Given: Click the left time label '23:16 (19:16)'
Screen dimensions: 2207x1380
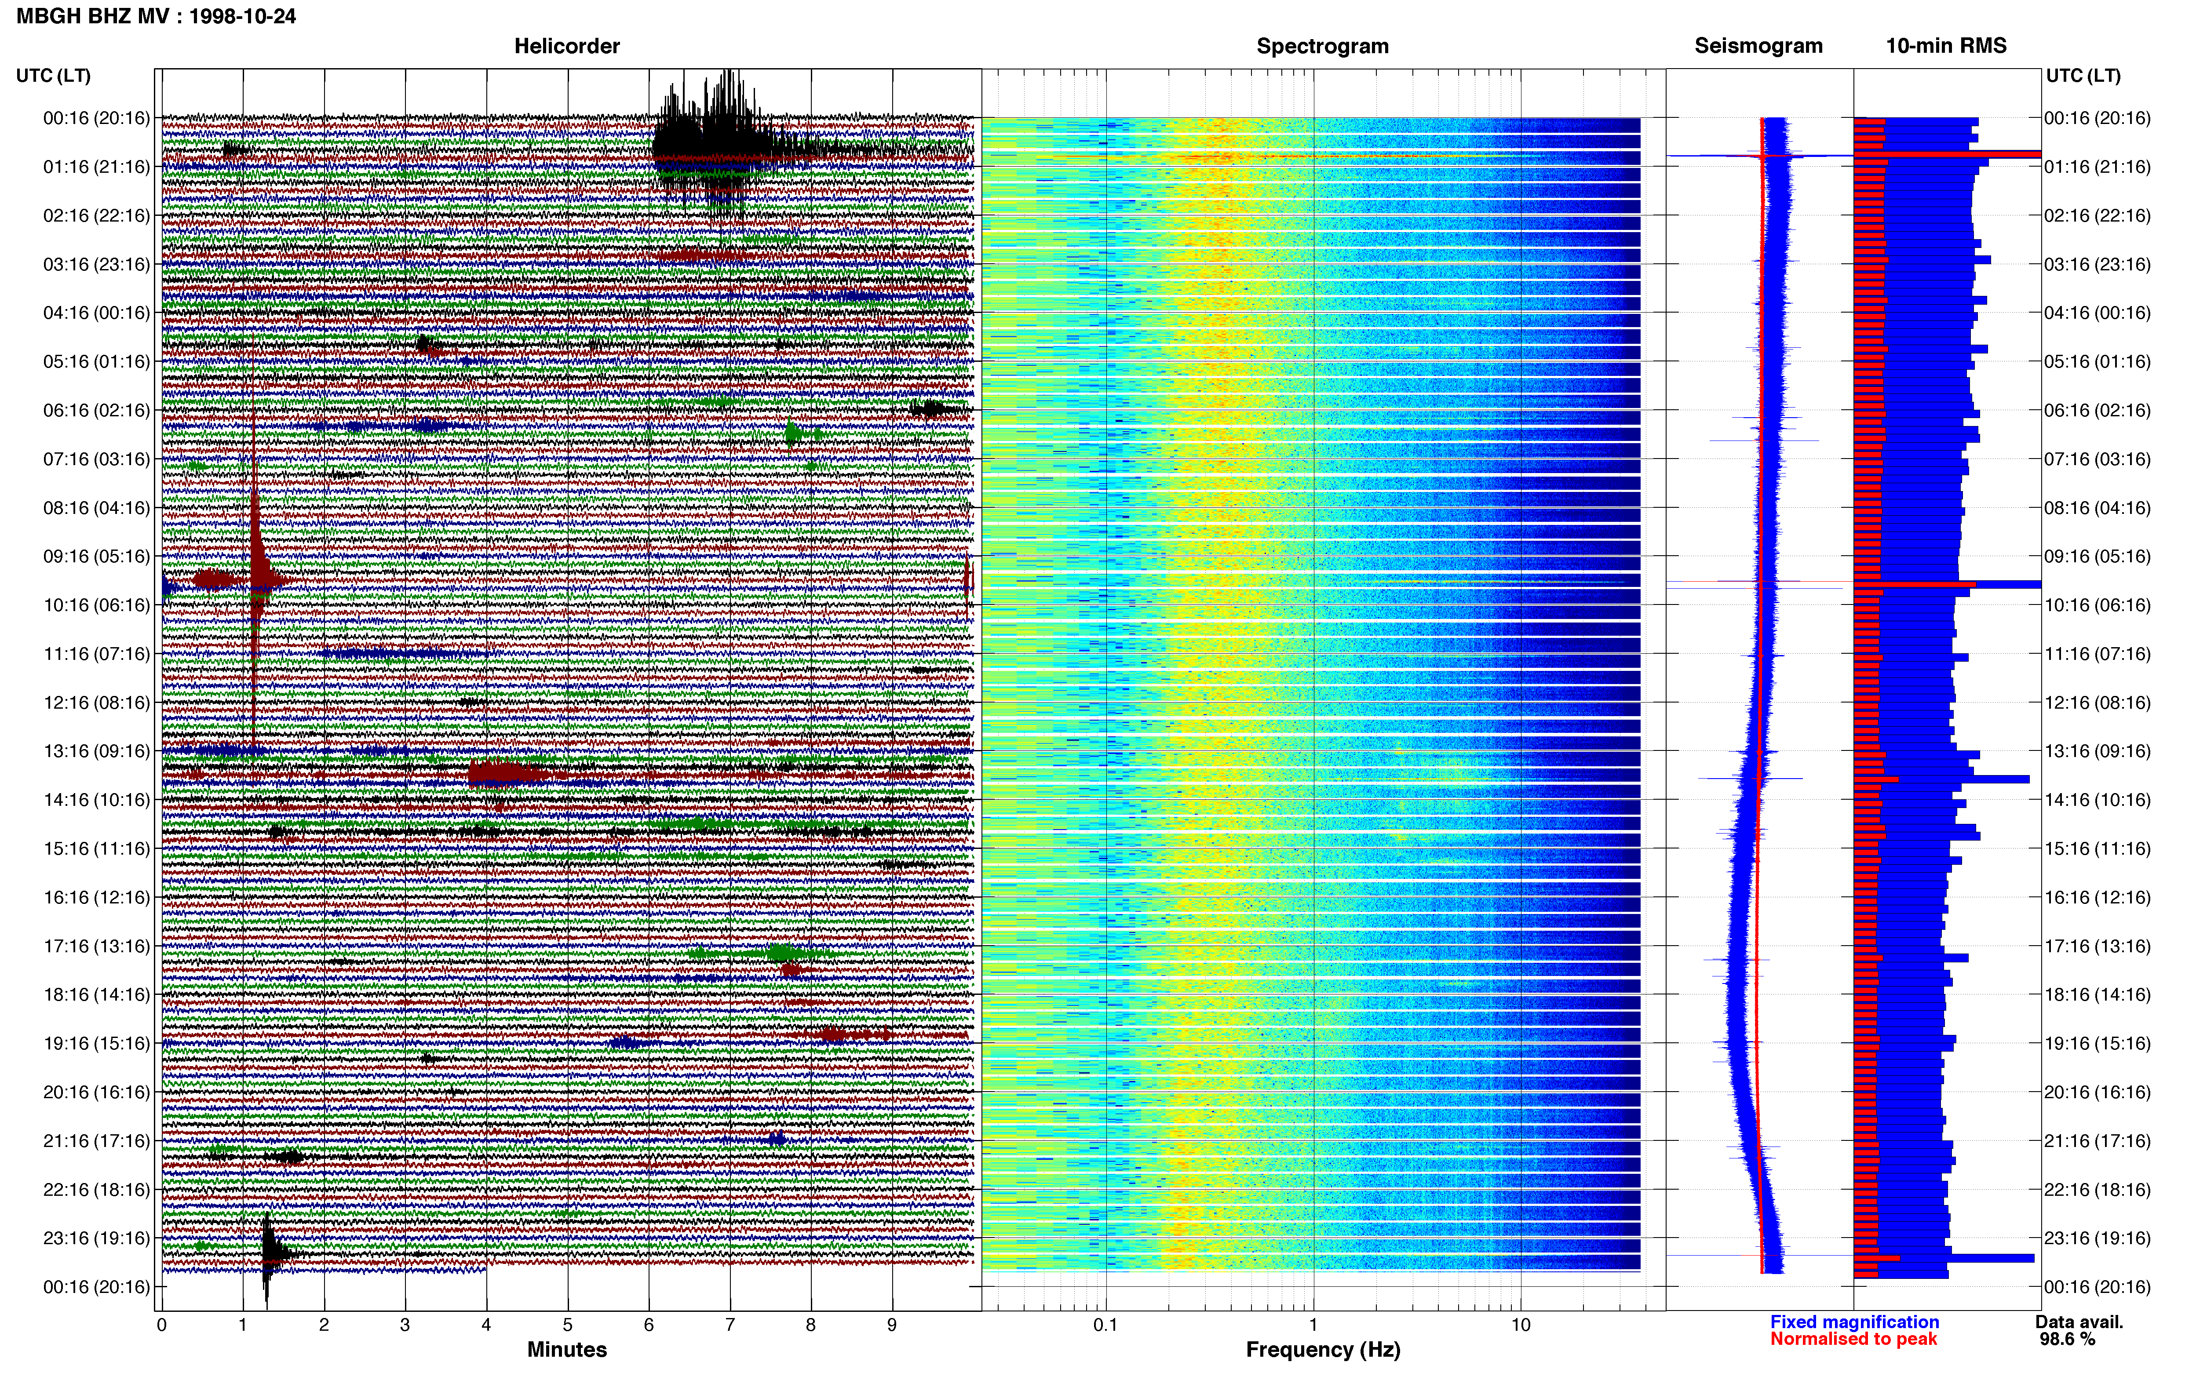Looking at the screenshot, I should tap(97, 1238).
